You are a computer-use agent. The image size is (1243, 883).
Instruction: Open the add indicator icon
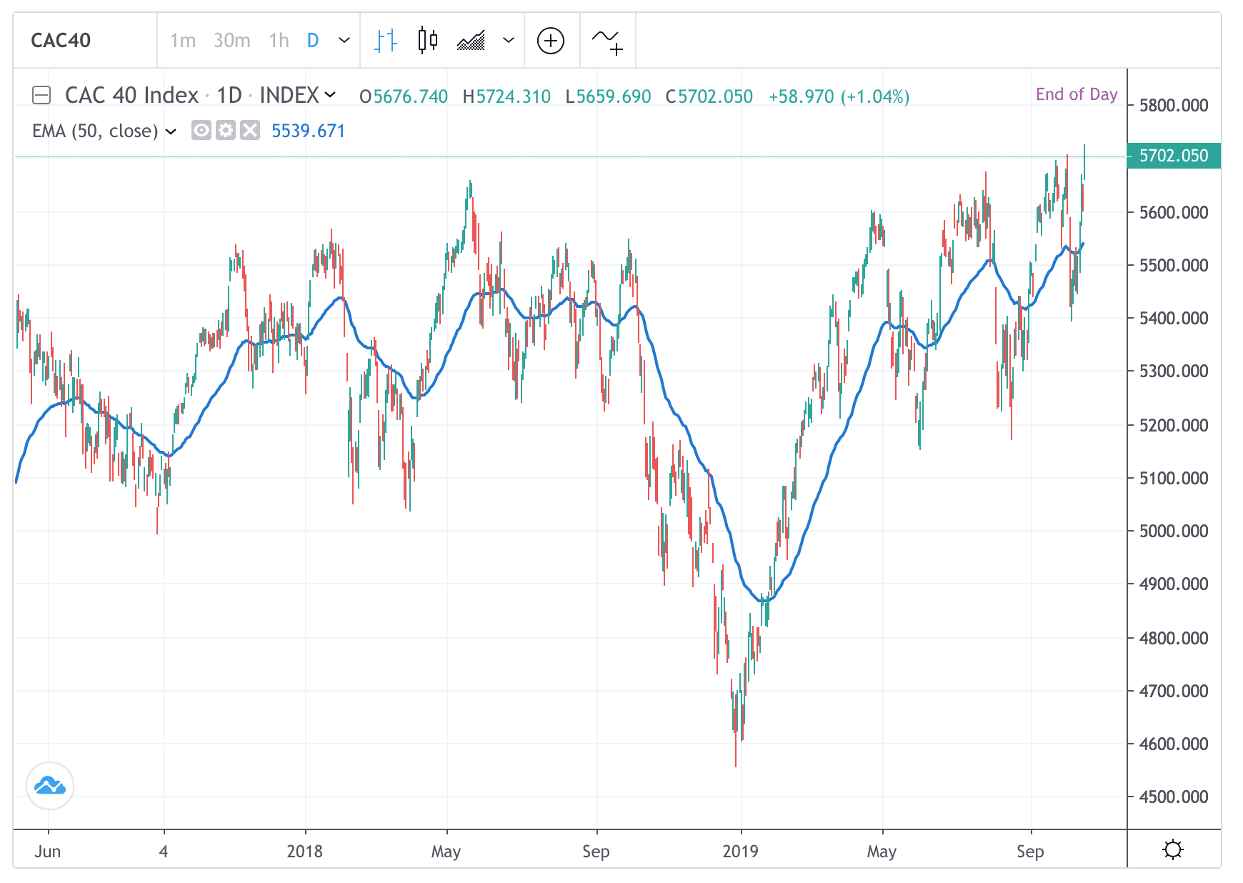607,41
